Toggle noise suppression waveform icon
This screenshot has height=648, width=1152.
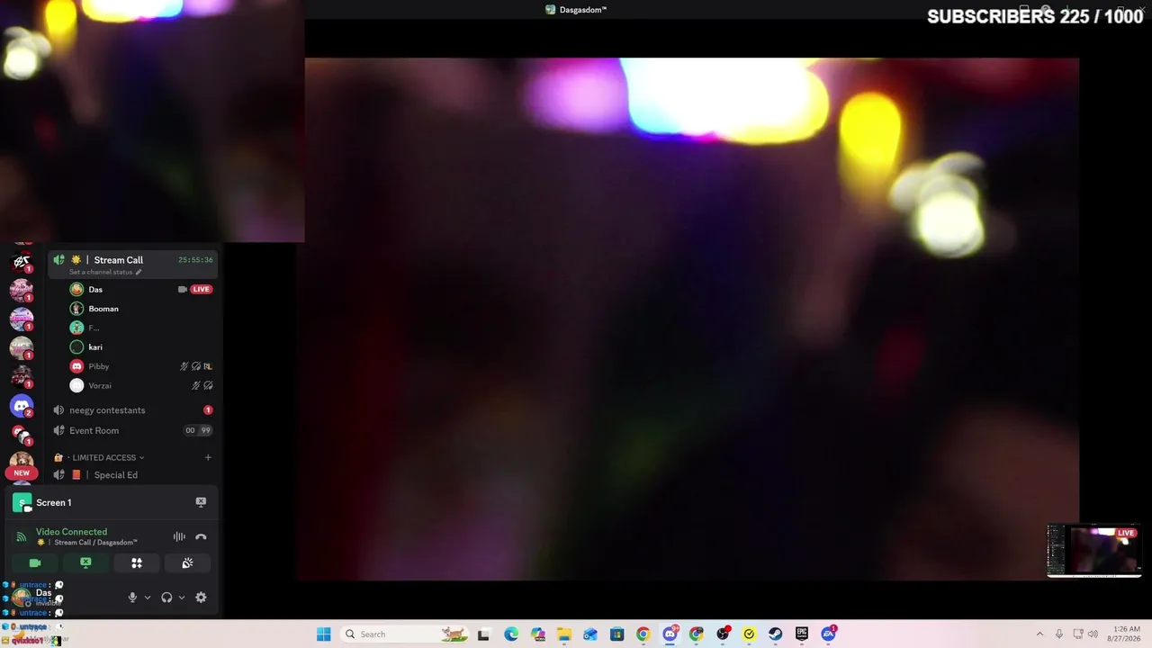[179, 537]
